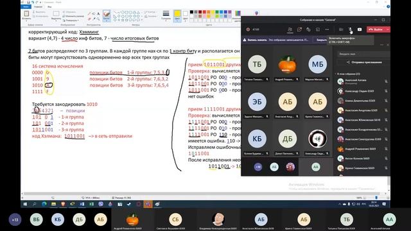Open File Explorer from the taskbar

(x=53, y=204)
